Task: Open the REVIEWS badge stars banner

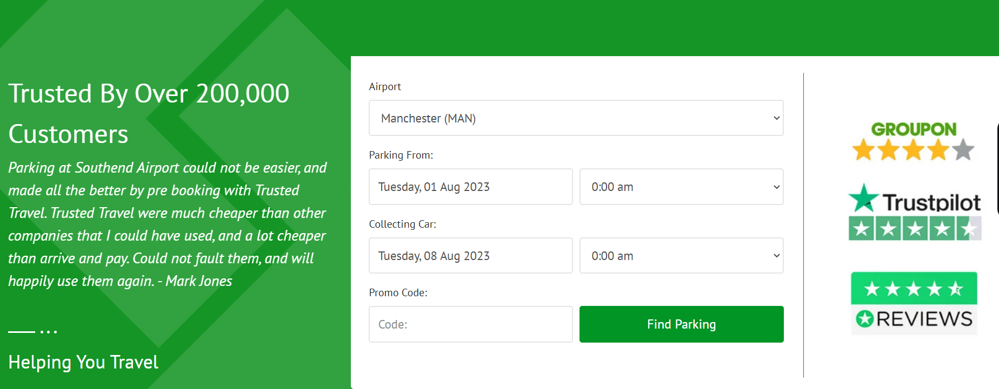Action: (914, 289)
